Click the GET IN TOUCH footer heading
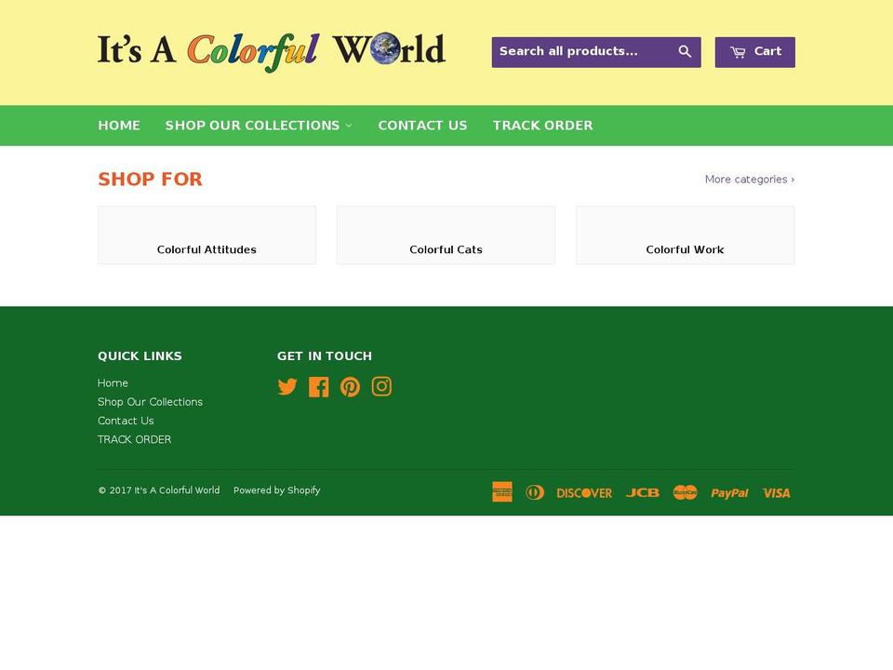893x670 pixels. 324,356
